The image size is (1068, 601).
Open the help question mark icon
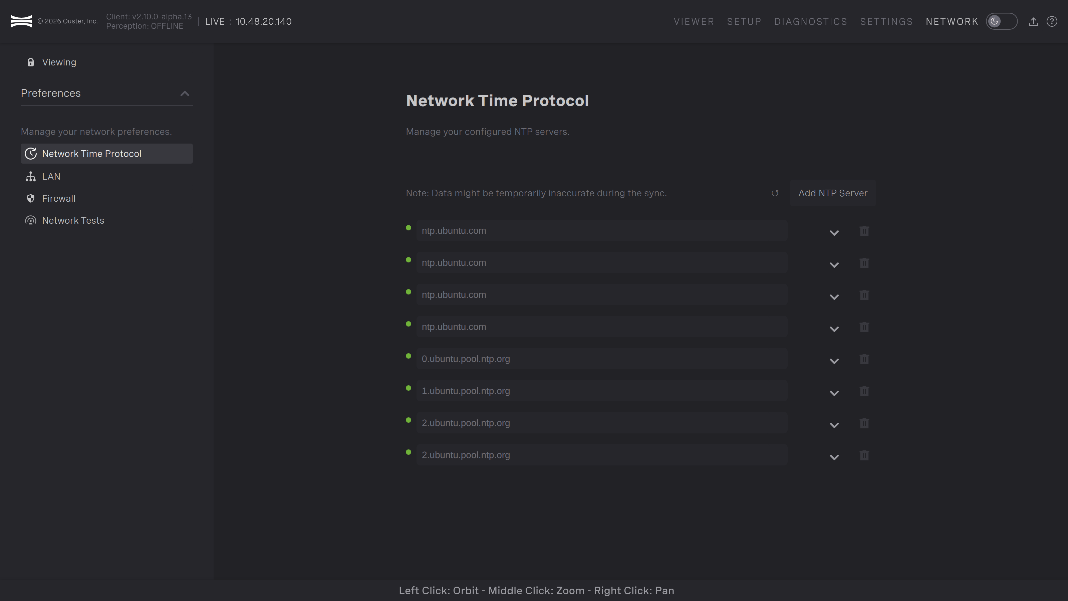click(1052, 22)
